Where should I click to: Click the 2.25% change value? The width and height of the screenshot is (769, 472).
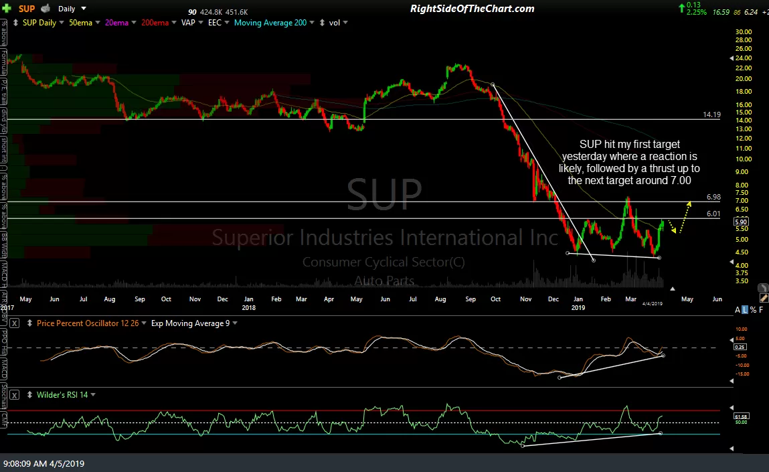click(x=697, y=12)
